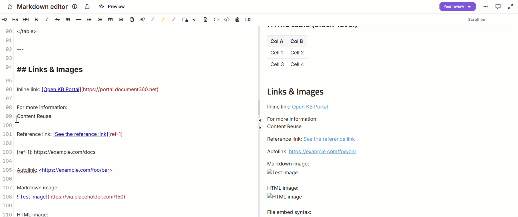Open the three-dots more options menu
The height and width of the screenshot is (217, 518).
pyautogui.click(x=485, y=7)
